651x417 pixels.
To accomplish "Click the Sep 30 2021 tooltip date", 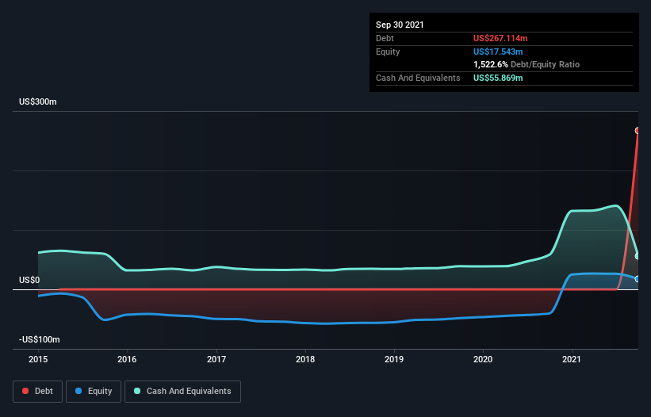I will pyautogui.click(x=400, y=25).
